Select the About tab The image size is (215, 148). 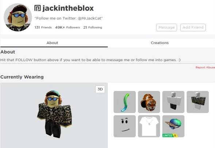(52, 43)
